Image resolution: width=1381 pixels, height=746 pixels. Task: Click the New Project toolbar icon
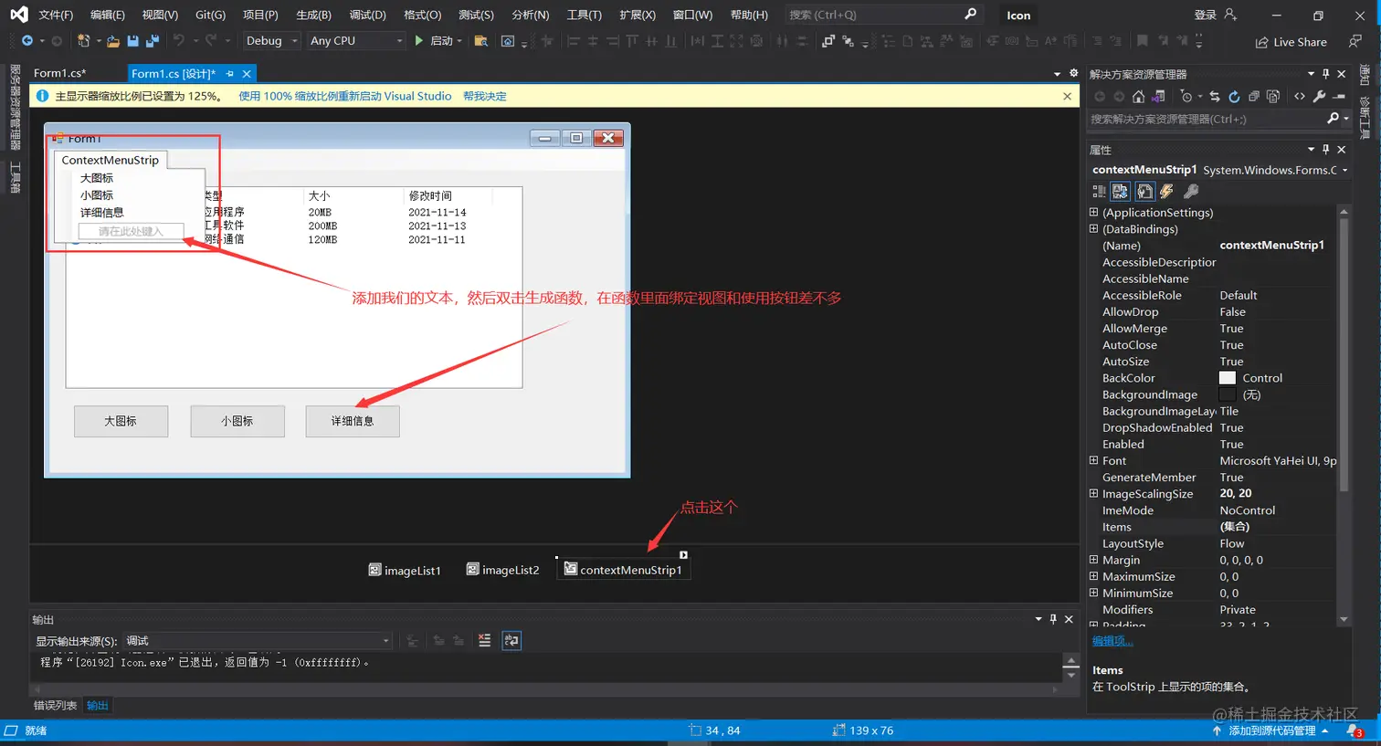83,41
